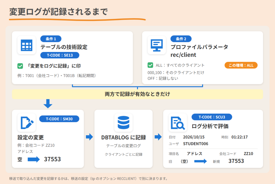Click the 日付 label

pos(172,137)
